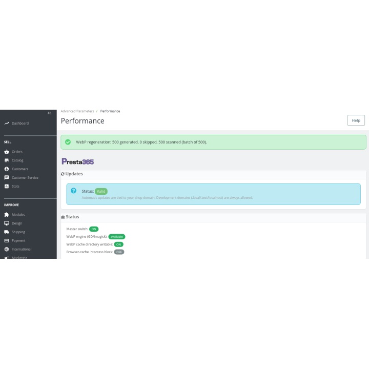Click the Orders basket icon
This screenshot has width=369, height=369.
click(x=7, y=152)
